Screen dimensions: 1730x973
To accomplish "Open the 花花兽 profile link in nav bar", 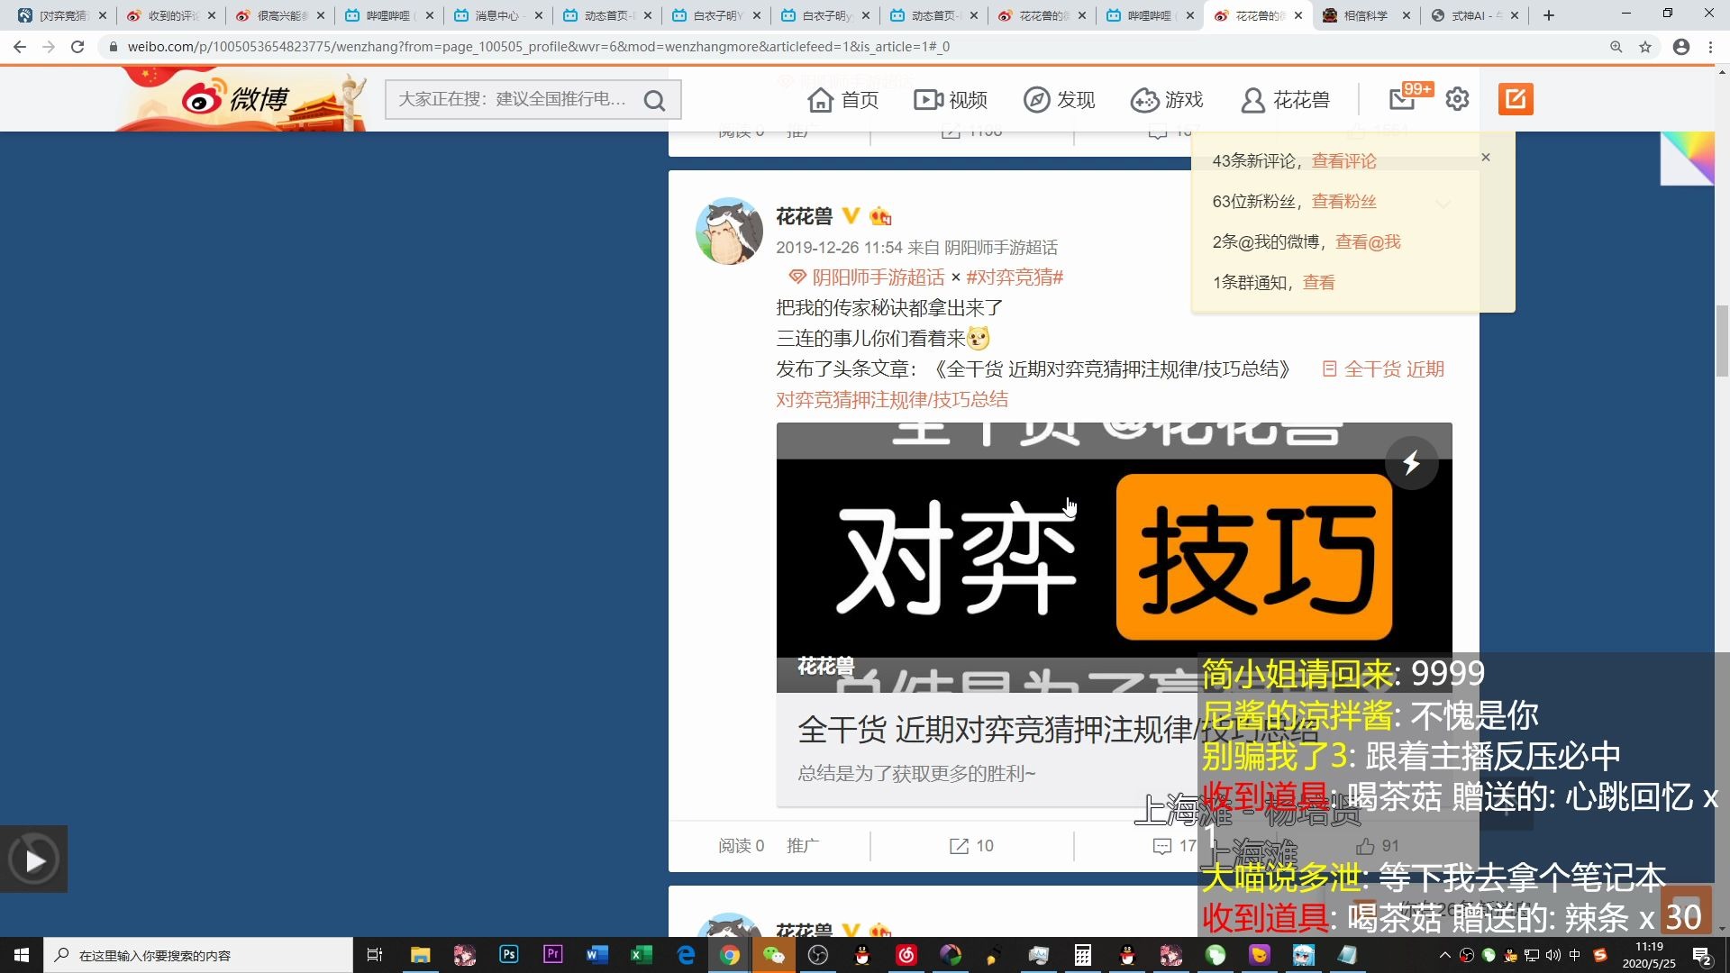I will (x=1285, y=100).
